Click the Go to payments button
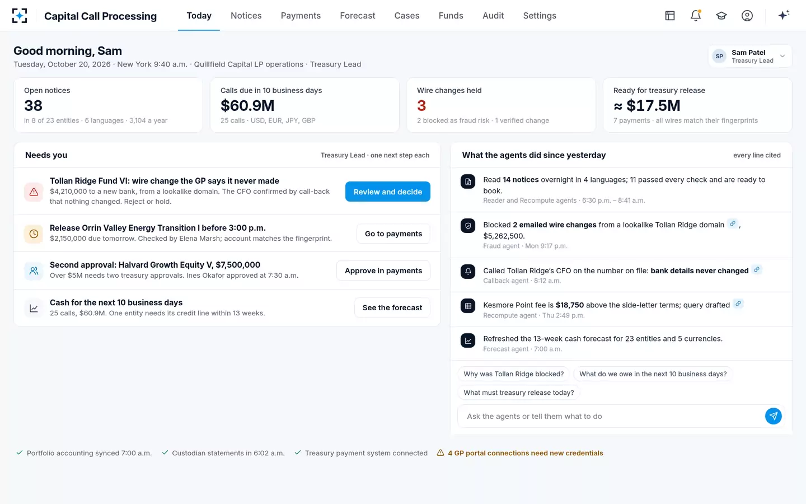 click(x=393, y=234)
